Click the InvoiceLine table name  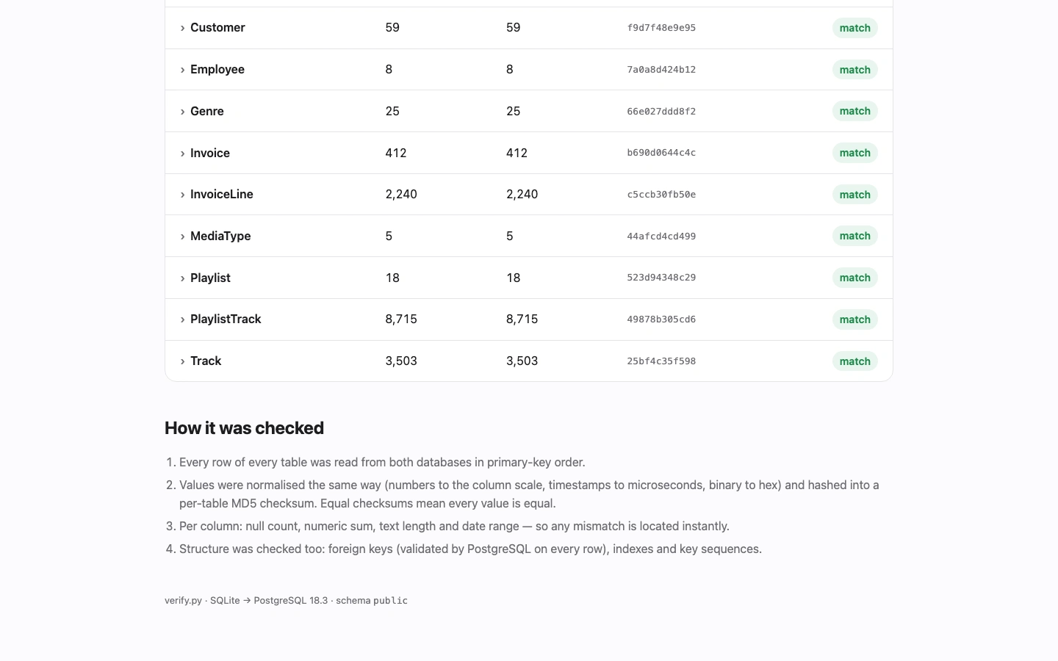point(222,195)
